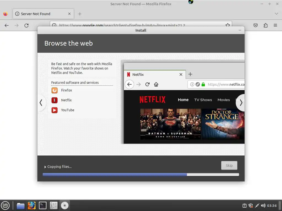This screenshot has width=282, height=211.
Task: Reload the page in Firefox
Action: pyautogui.click(x=26, y=26)
